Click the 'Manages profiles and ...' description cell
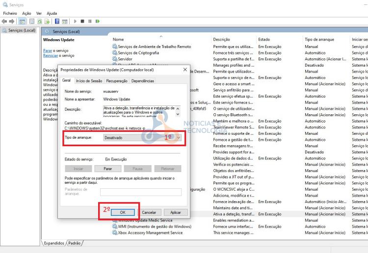Viewport: 368px width, 253px height. coord(234,65)
